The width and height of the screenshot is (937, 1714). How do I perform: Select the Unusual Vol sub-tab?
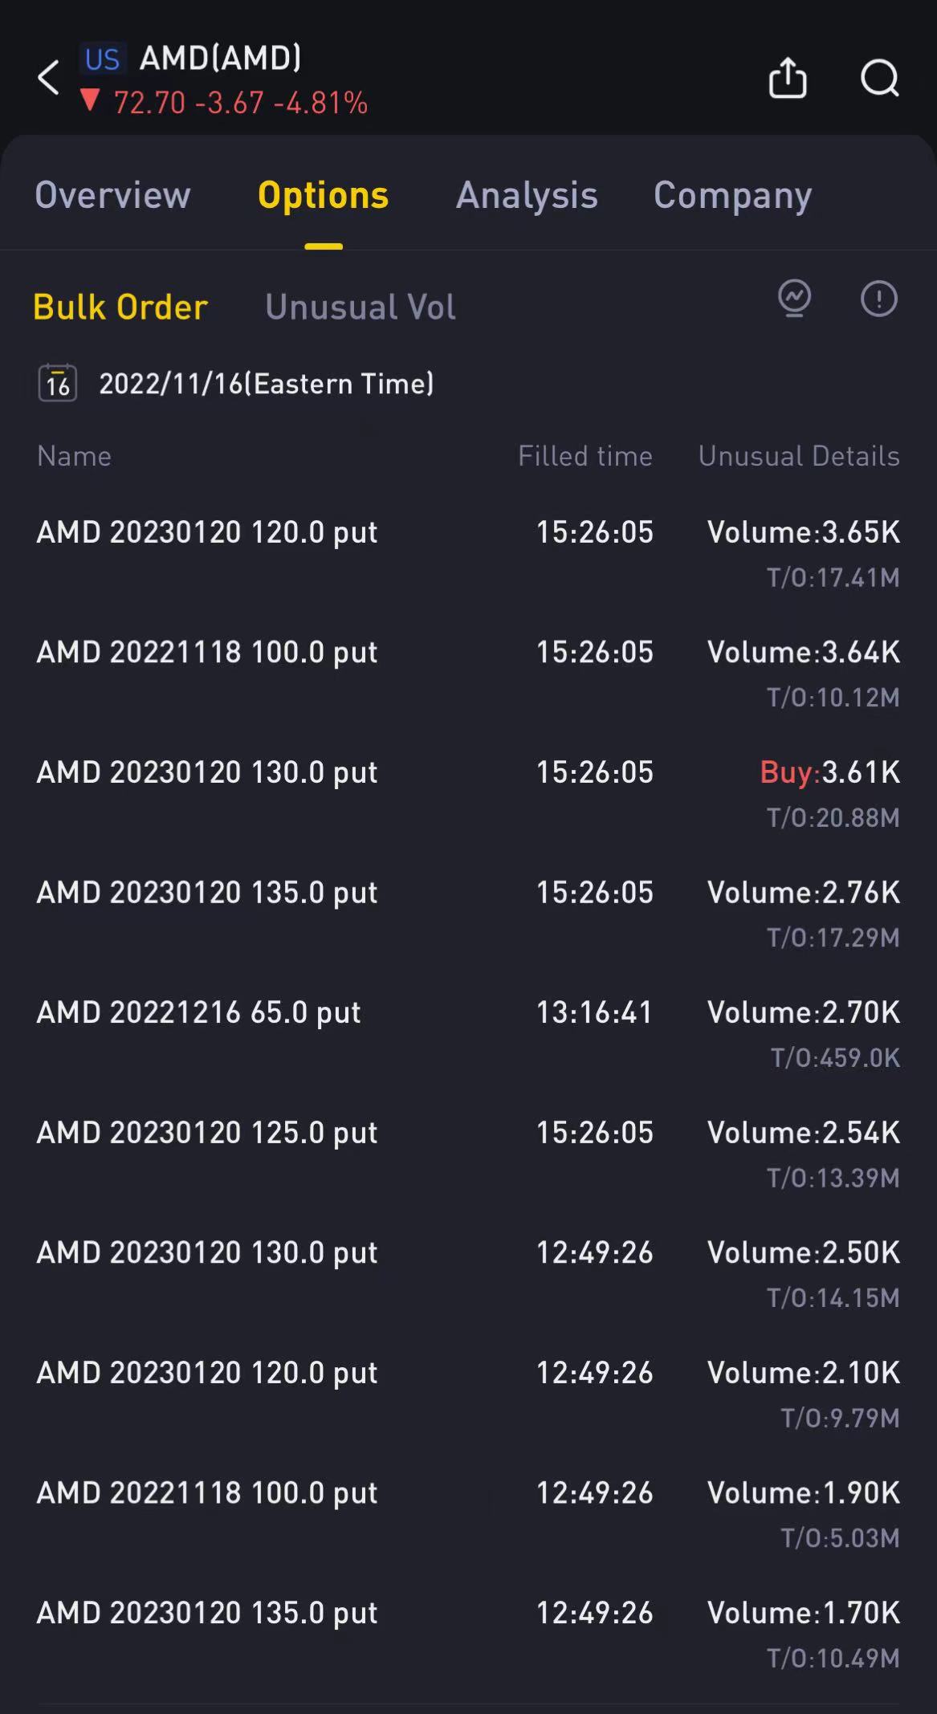pos(360,307)
